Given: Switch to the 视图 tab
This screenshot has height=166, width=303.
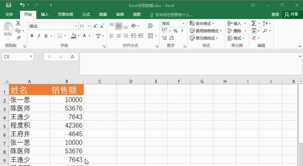Looking at the screenshot, I should pos(137,15).
